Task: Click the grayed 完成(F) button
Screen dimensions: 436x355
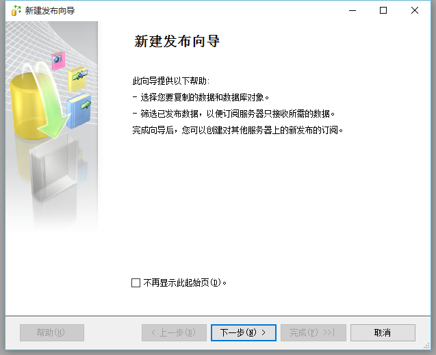Action: [x=313, y=332]
